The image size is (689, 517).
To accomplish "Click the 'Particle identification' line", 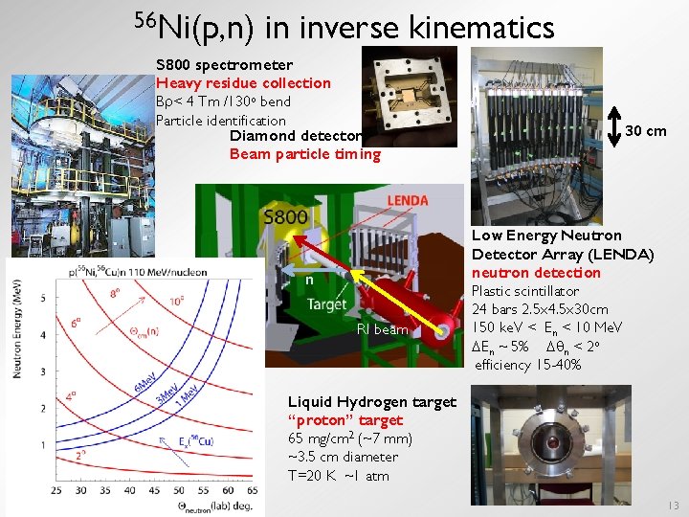I will [x=221, y=121].
